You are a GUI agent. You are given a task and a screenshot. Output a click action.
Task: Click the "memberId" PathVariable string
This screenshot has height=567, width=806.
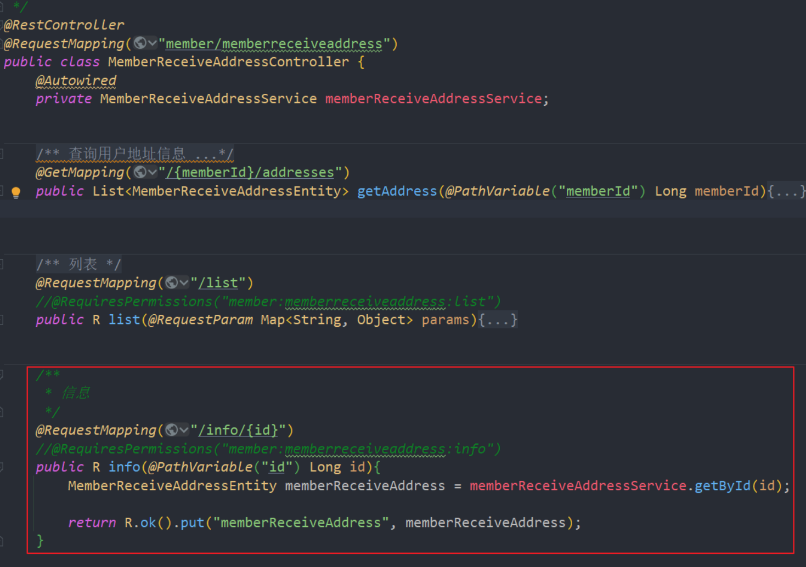click(x=598, y=191)
